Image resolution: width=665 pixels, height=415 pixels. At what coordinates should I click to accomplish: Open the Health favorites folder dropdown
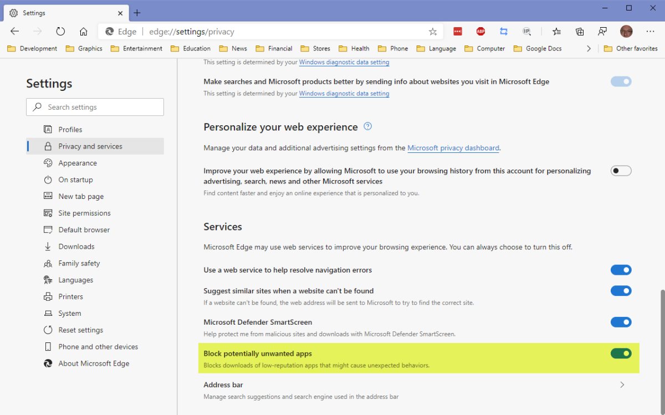354,48
